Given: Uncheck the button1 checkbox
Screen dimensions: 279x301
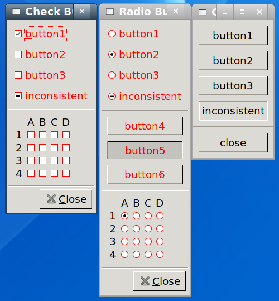Looking at the screenshot, I should coord(18,34).
